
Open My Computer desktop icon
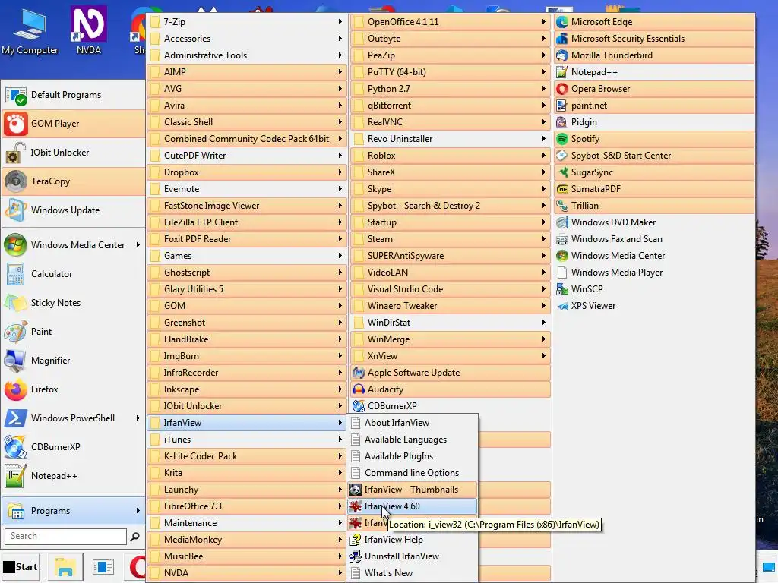tap(30, 32)
